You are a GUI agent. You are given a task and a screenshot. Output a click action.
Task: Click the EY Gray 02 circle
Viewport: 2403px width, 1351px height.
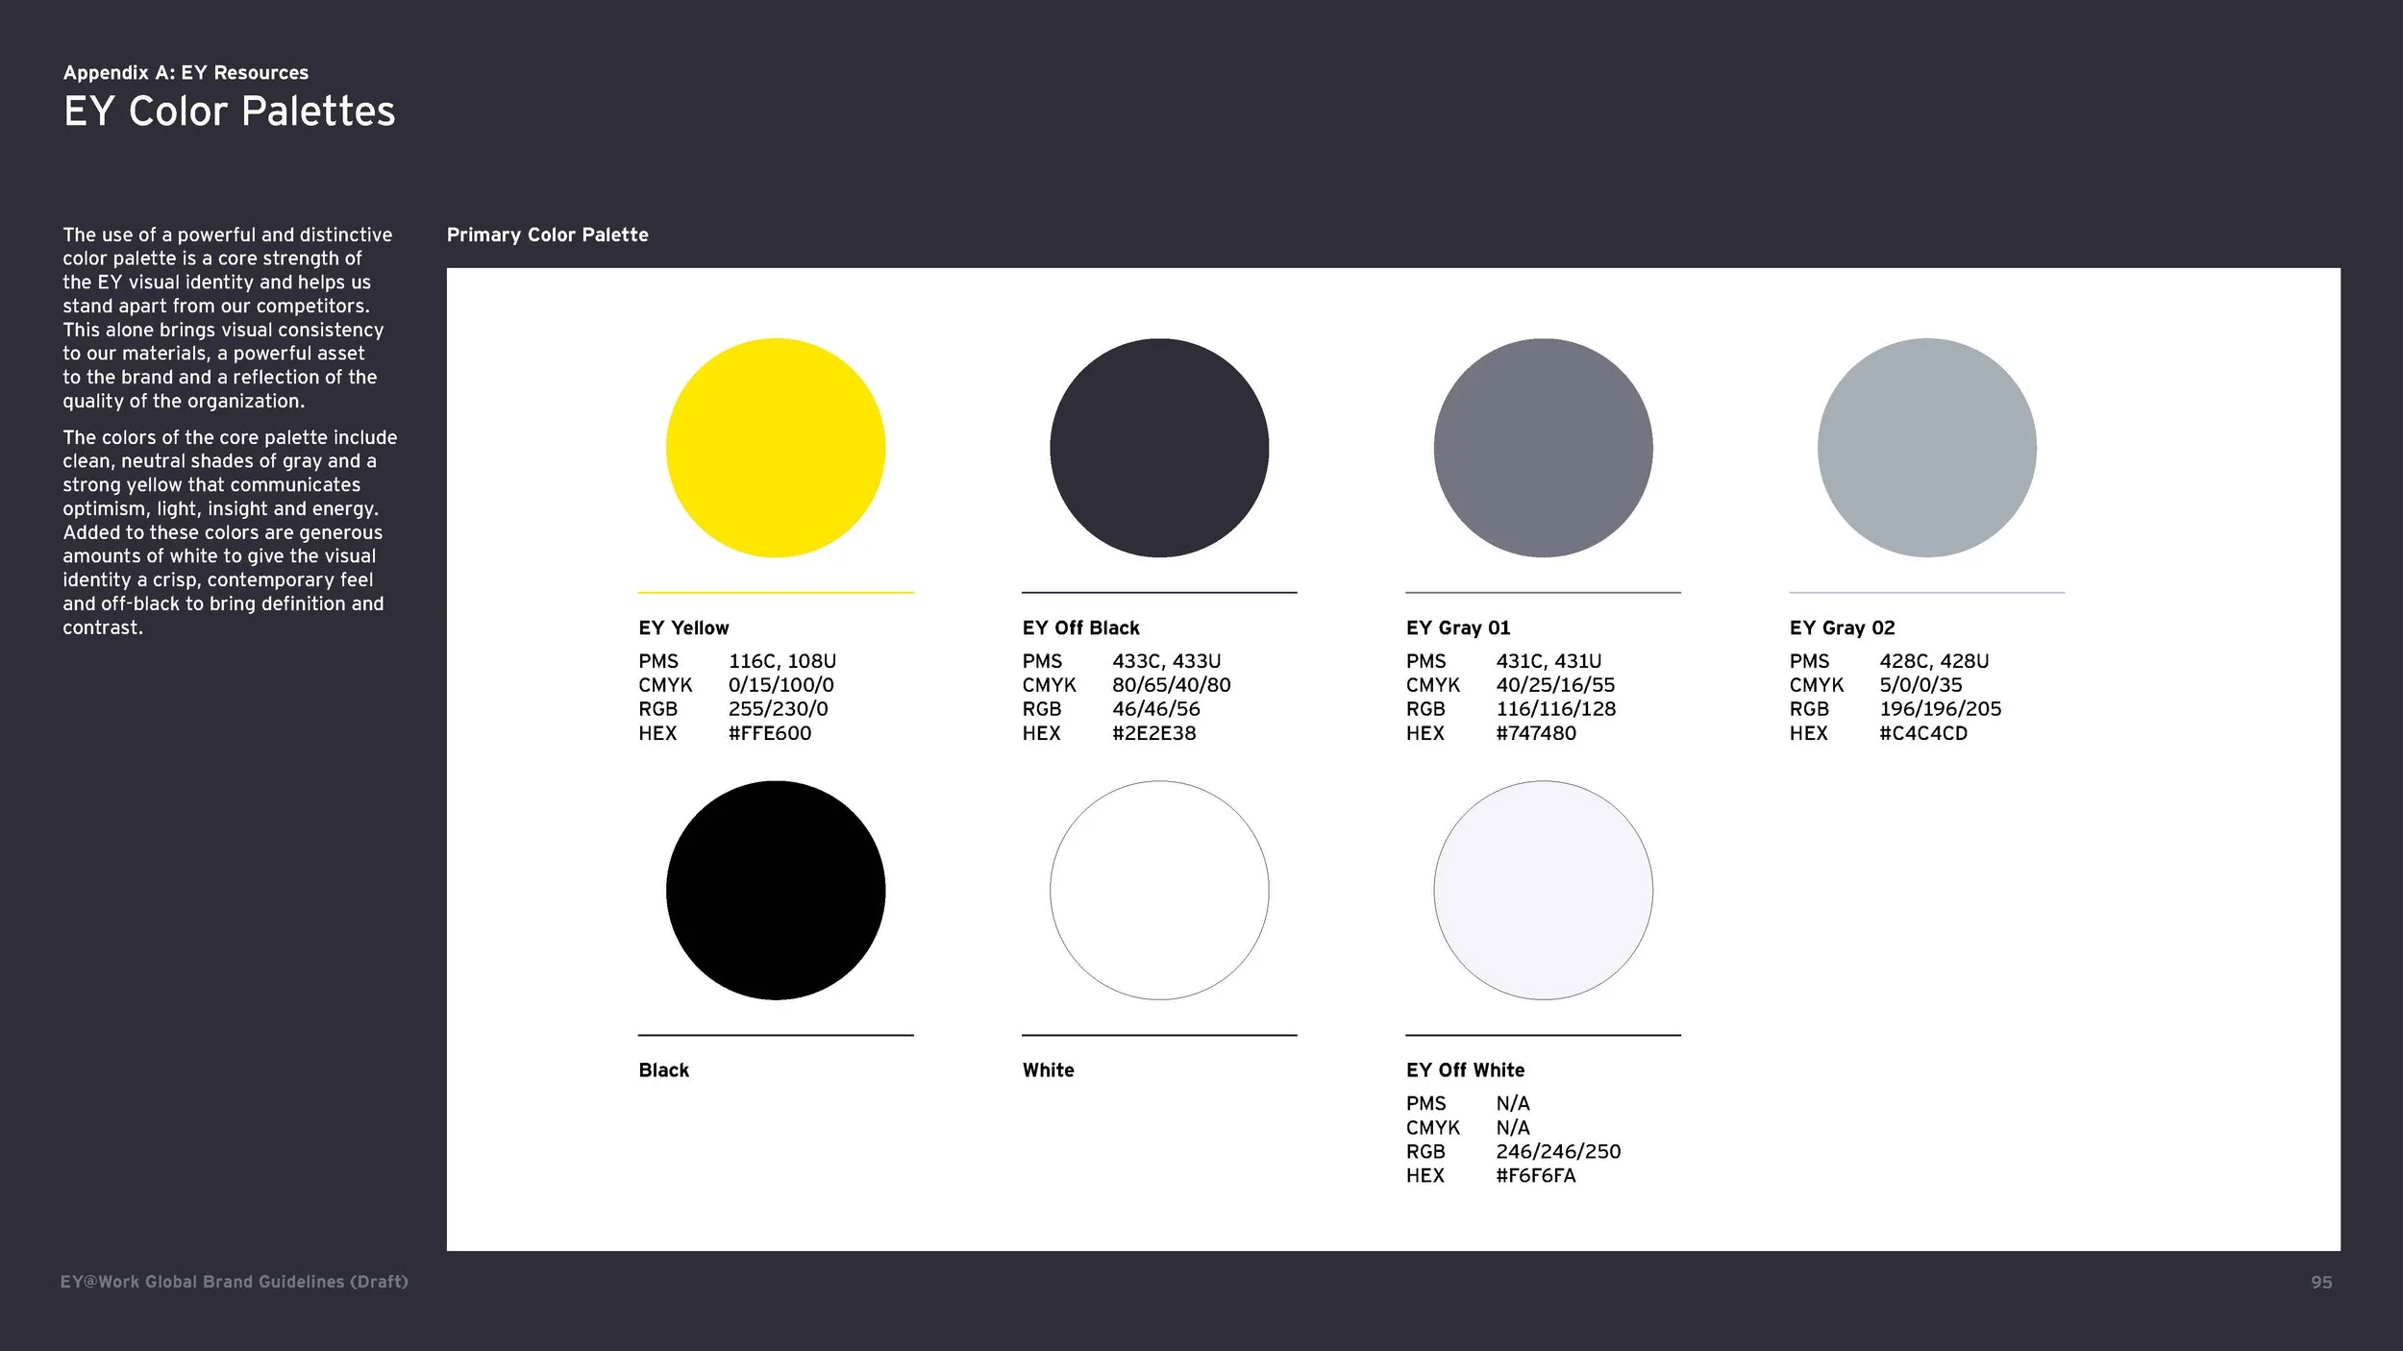[1925, 447]
